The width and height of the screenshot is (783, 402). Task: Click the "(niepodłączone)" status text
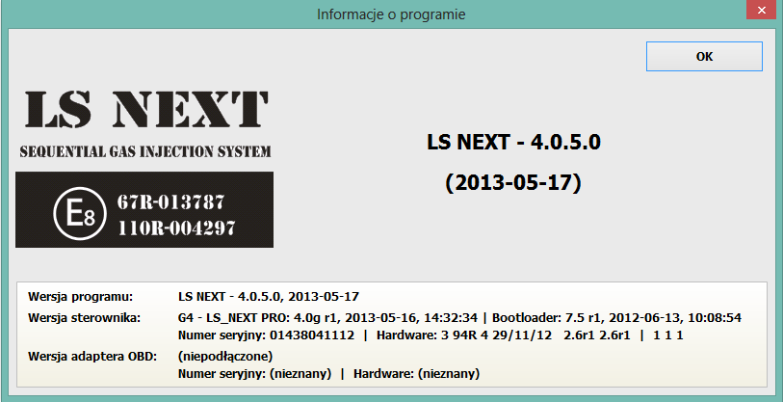coord(225,357)
